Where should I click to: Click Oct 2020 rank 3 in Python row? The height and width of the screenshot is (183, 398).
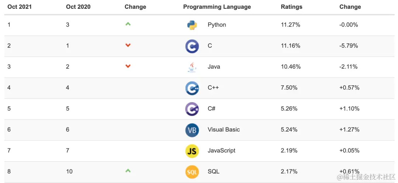click(67, 25)
